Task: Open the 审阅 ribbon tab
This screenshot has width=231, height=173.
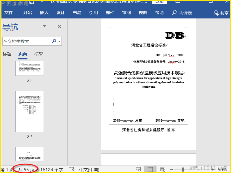Action: click(126, 13)
